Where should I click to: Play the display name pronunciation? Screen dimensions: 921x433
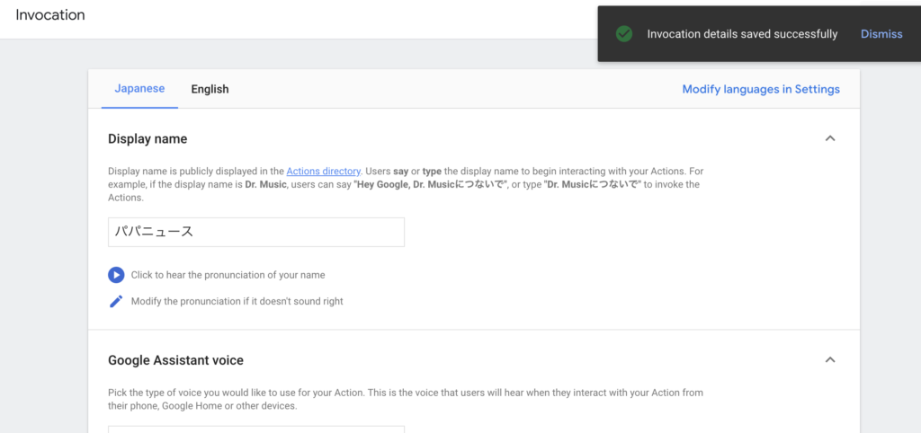pyautogui.click(x=116, y=275)
